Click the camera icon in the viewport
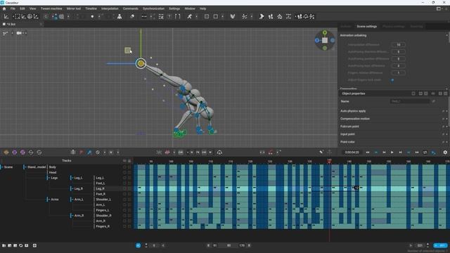Image resolution: width=450 pixels, height=253 pixels. pos(19,33)
